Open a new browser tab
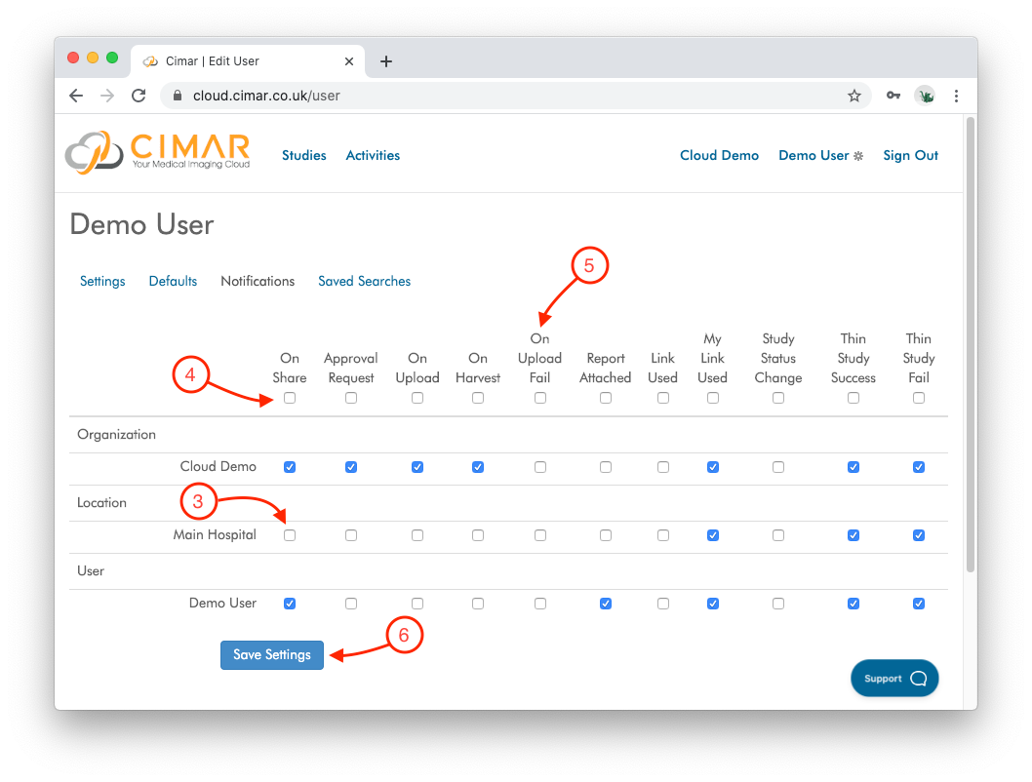This screenshot has width=1032, height=782. pyautogui.click(x=386, y=61)
